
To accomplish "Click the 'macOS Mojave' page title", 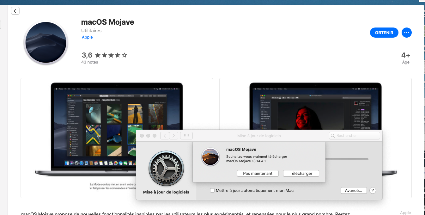I will click(108, 22).
